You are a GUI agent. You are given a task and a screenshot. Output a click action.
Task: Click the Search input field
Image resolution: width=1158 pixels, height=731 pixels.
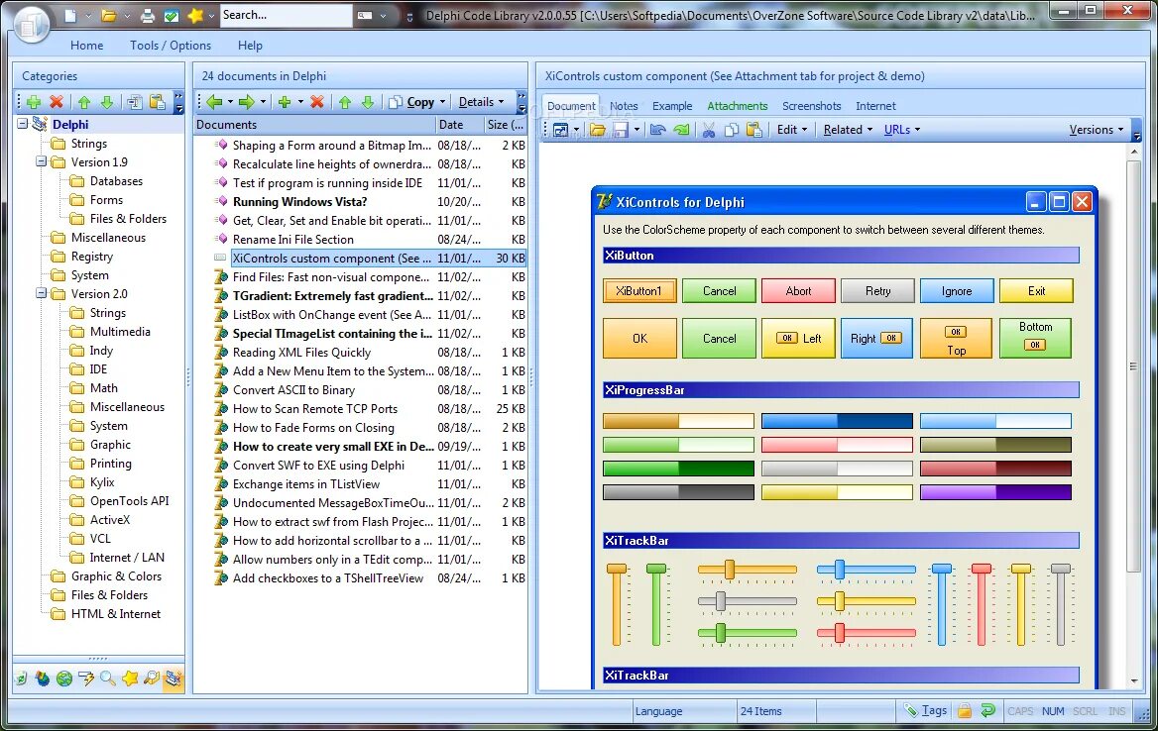click(x=286, y=15)
